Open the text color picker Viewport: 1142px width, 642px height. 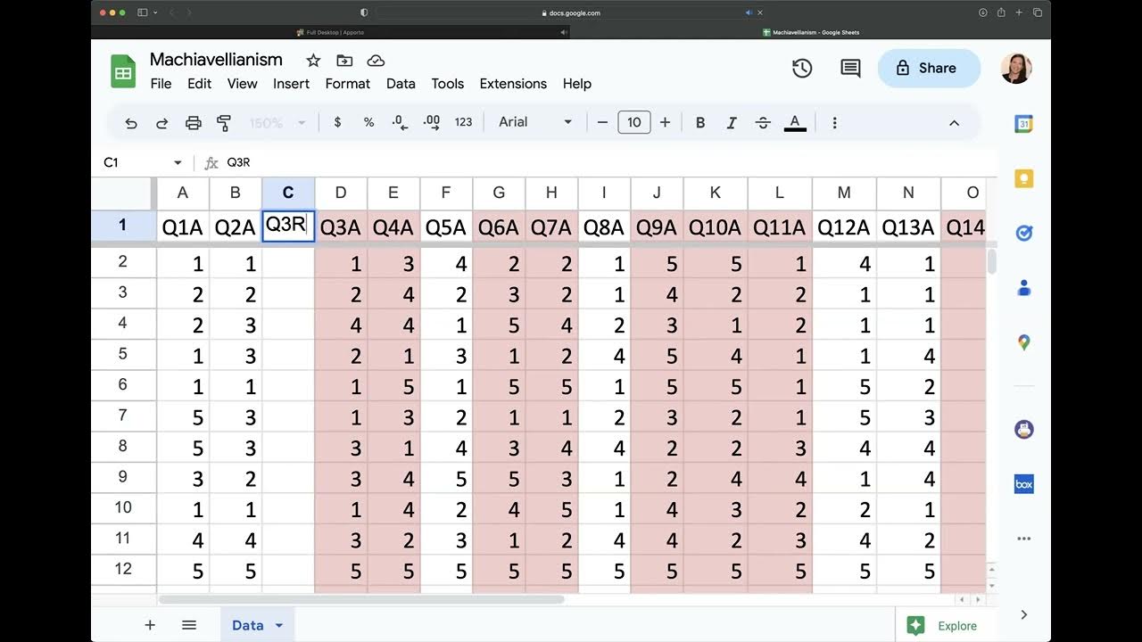coord(795,123)
